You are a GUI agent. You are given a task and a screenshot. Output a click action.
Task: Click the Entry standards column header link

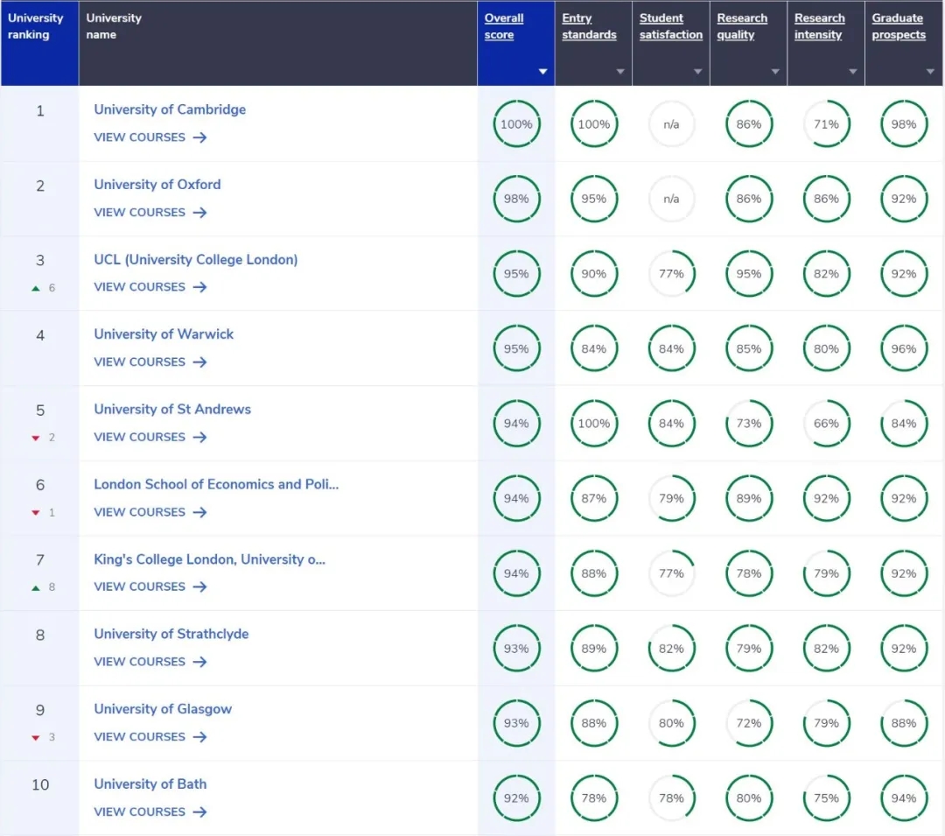tap(589, 26)
